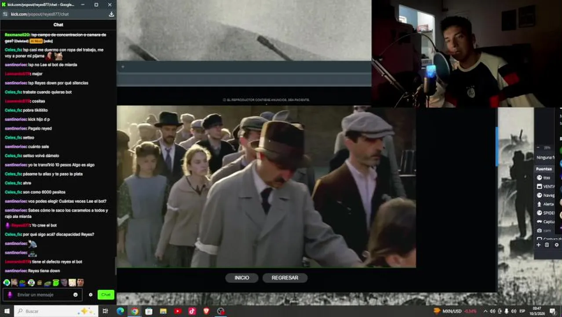Click the 'AI Mod' badge on deleted message
The width and height of the screenshot is (562, 317).
point(36,41)
